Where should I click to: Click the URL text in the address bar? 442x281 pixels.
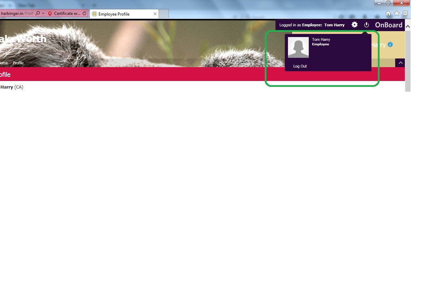pyautogui.click(x=16, y=13)
